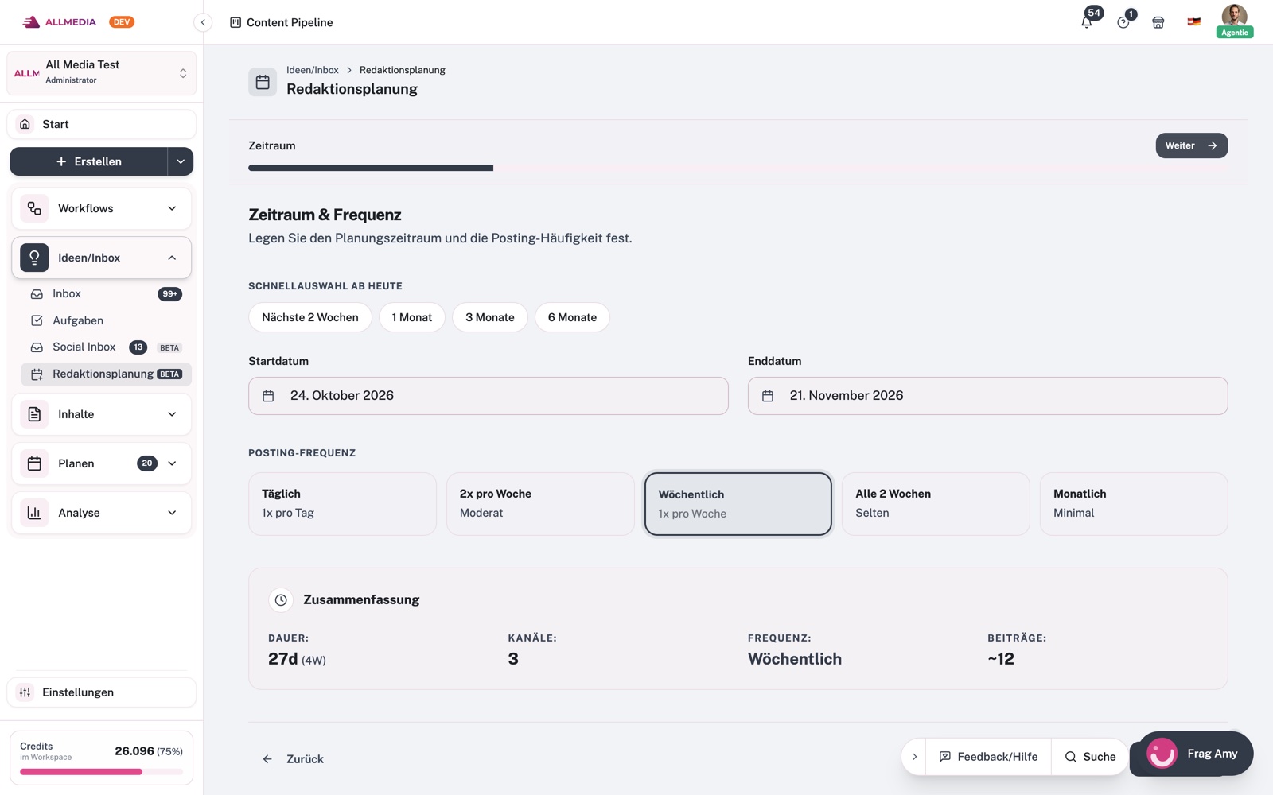Expand the feedback bar arrow
Screen dimensions: 1273x795
[914, 757]
